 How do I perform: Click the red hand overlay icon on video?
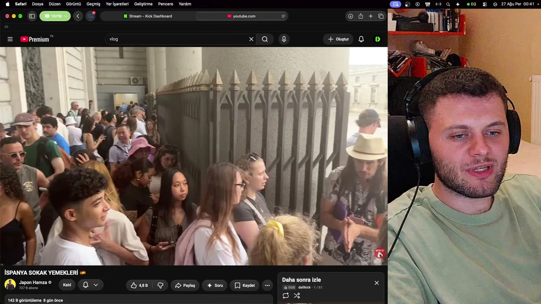click(380, 253)
